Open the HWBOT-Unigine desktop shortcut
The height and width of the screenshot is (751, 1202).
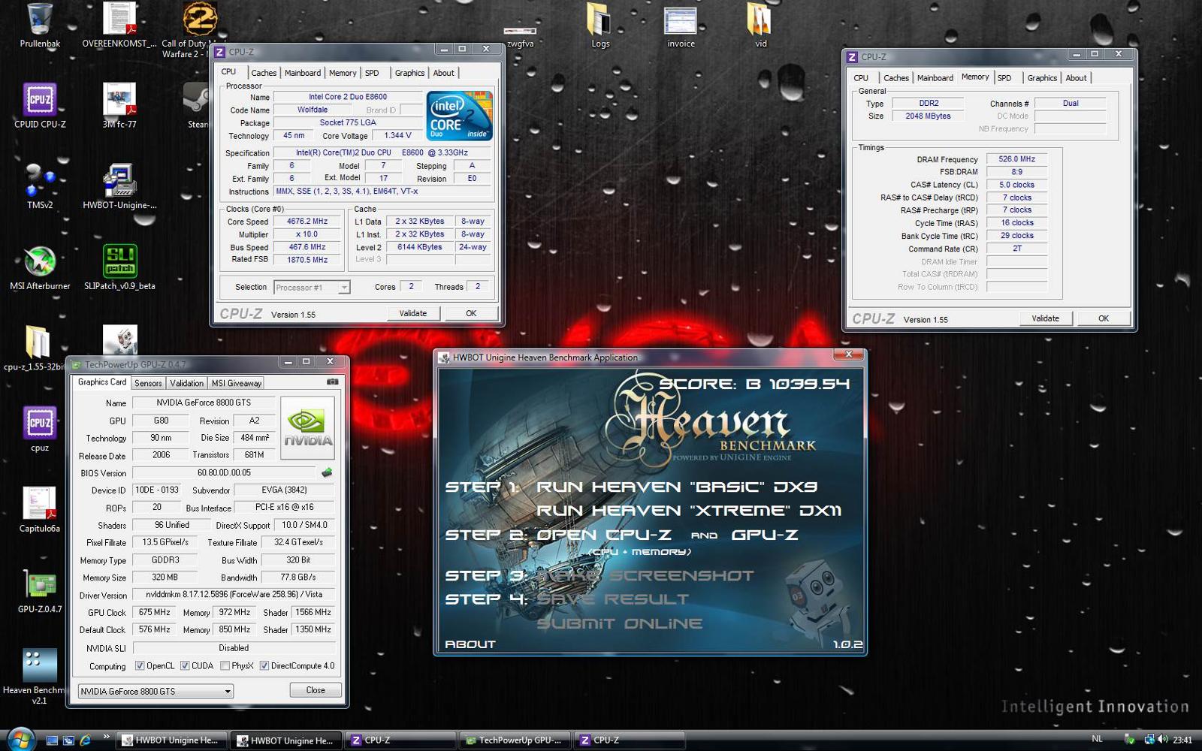tap(119, 185)
